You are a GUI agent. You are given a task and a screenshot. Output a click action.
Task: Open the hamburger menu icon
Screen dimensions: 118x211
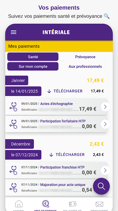[14, 32]
